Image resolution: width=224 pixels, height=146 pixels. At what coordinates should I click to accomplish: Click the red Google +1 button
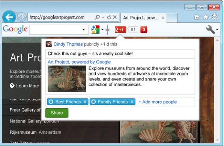click(x=120, y=29)
